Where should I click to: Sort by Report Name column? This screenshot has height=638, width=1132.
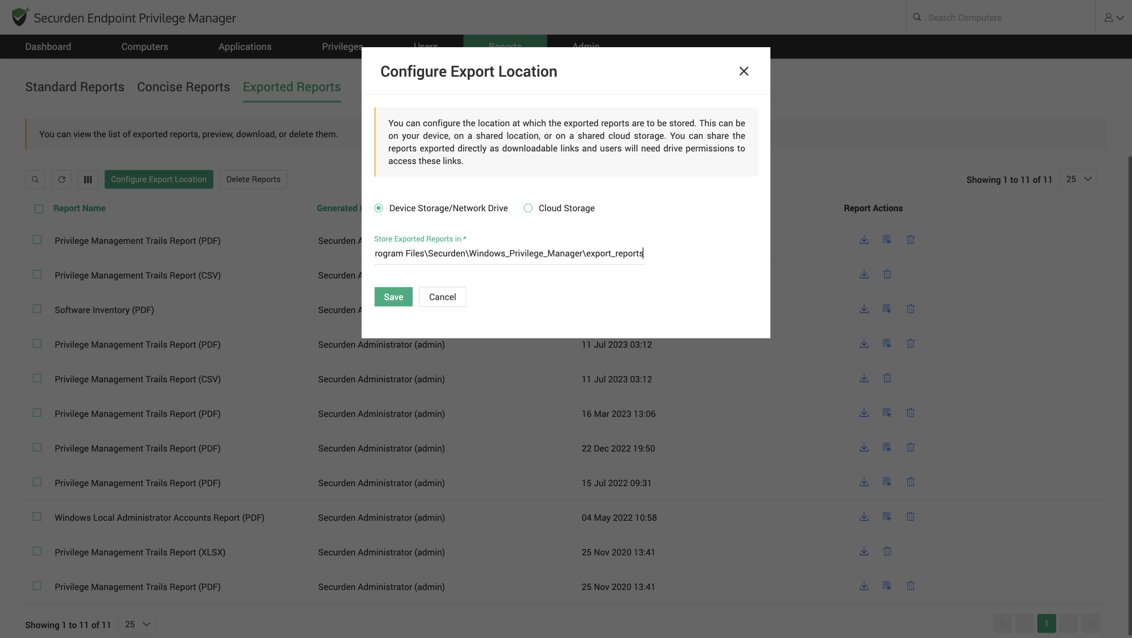79,208
